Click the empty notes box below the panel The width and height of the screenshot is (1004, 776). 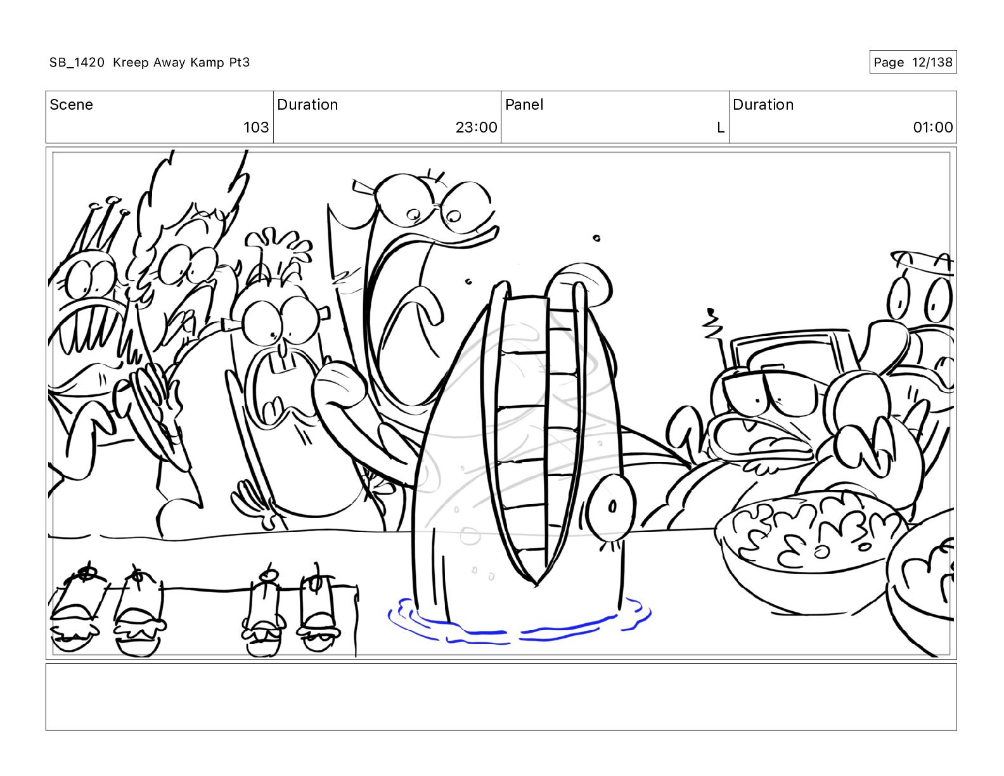point(501,697)
